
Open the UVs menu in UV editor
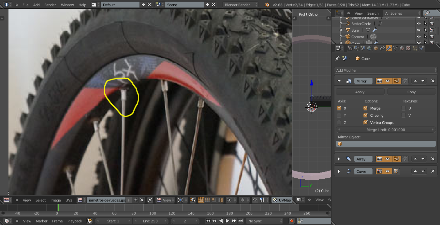pos(69,200)
